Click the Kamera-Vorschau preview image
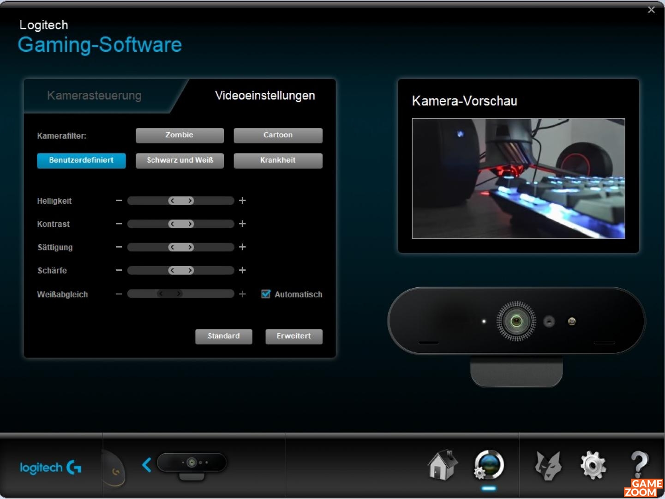Screen dimensions: 665x499 518,178
